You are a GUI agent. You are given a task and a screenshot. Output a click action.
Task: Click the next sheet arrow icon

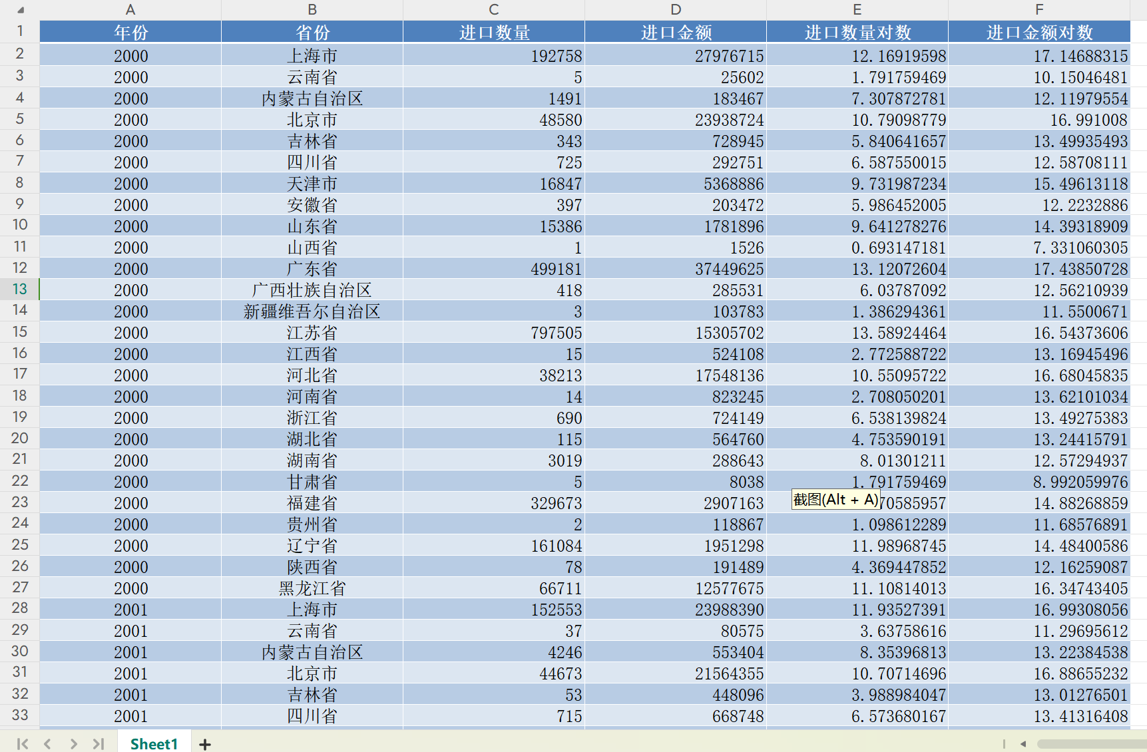pos(73,743)
